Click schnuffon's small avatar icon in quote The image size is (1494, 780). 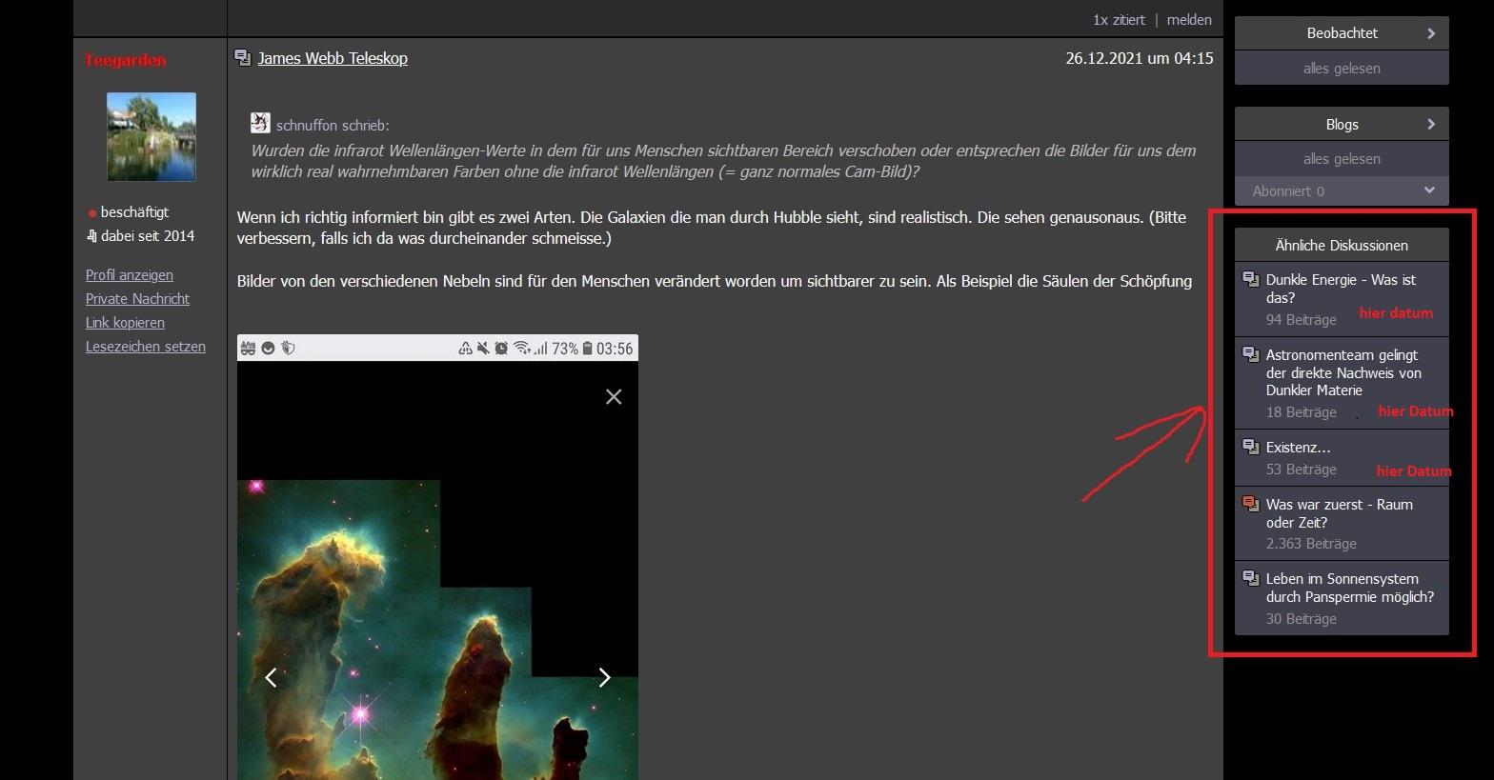[x=260, y=123]
